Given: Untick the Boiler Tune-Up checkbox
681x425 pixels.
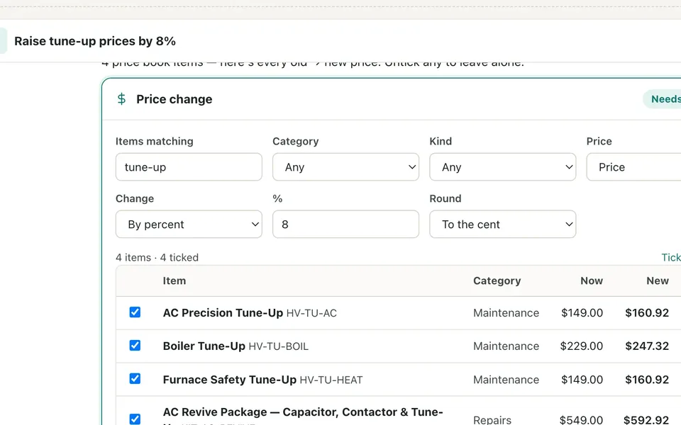Looking at the screenshot, I should (x=135, y=345).
